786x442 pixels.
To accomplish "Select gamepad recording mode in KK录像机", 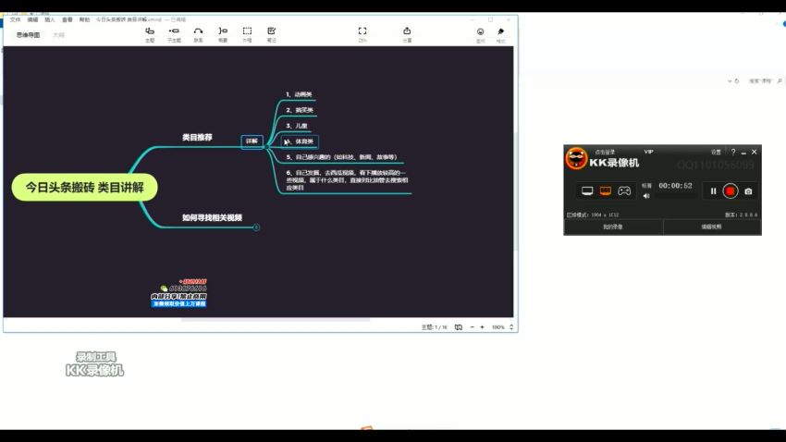I will click(x=624, y=190).
